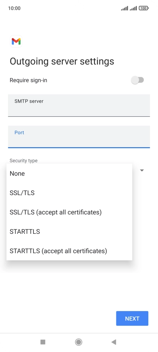The width and height of the screenshot is (158, 352).
Task: Tap the Android home circle button
Action: tap(79, 342)
